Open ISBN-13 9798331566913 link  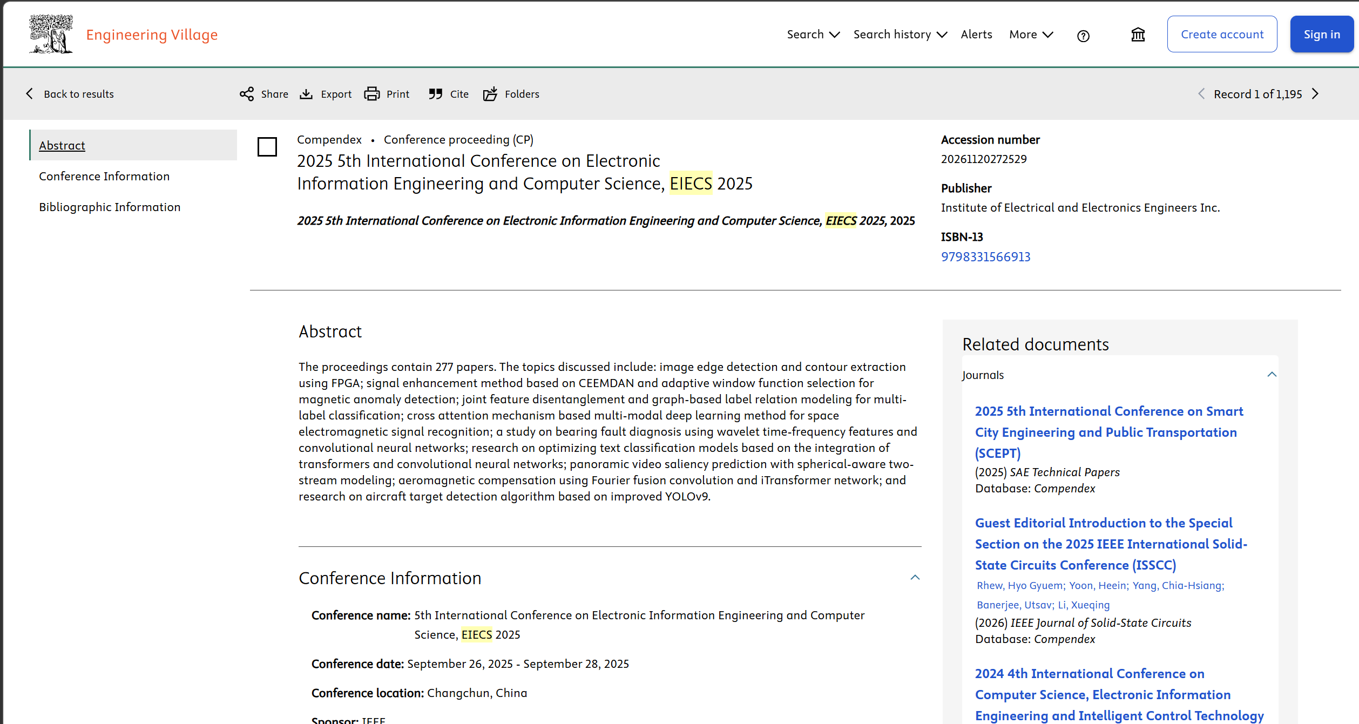[985, 257]
